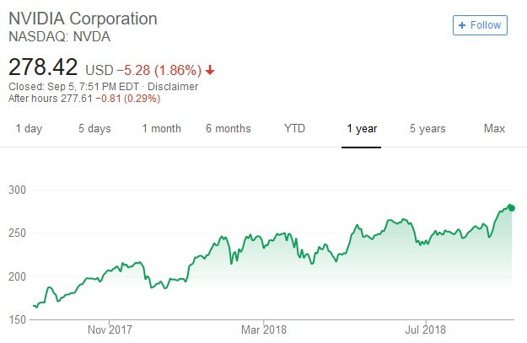527x343 pixels.
Task: Click the 278.42 stock price
Action: point(43,67)
